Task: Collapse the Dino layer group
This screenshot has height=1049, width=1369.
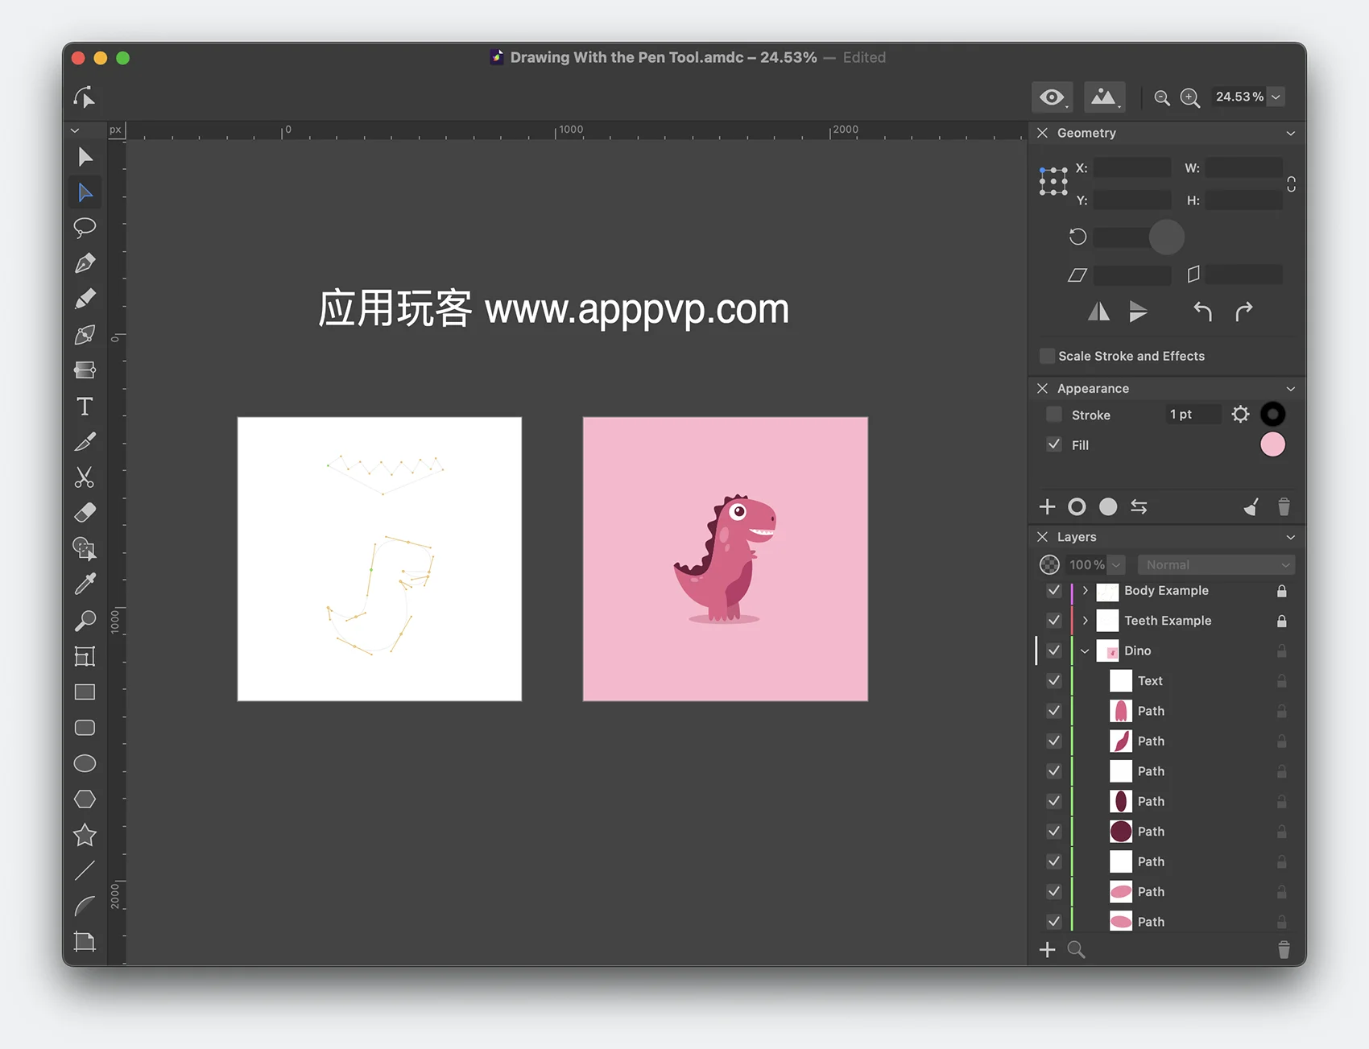Action: click(x=1085, y=650)
